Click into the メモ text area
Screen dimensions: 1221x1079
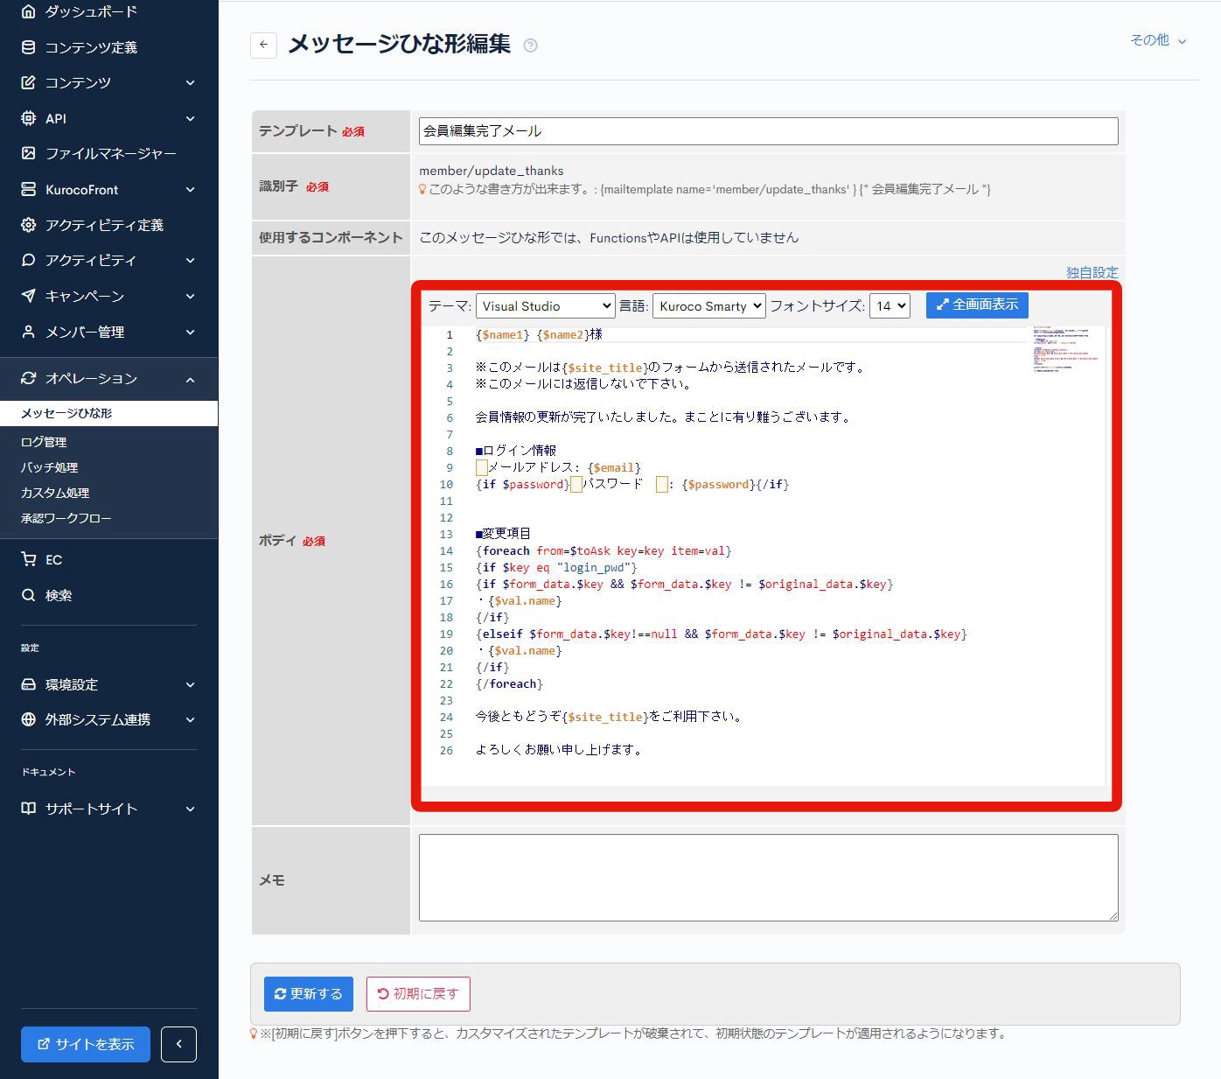[768, 877]
